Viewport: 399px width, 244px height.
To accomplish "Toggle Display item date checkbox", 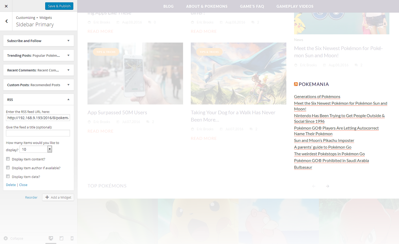I will (x=8, y=177).
